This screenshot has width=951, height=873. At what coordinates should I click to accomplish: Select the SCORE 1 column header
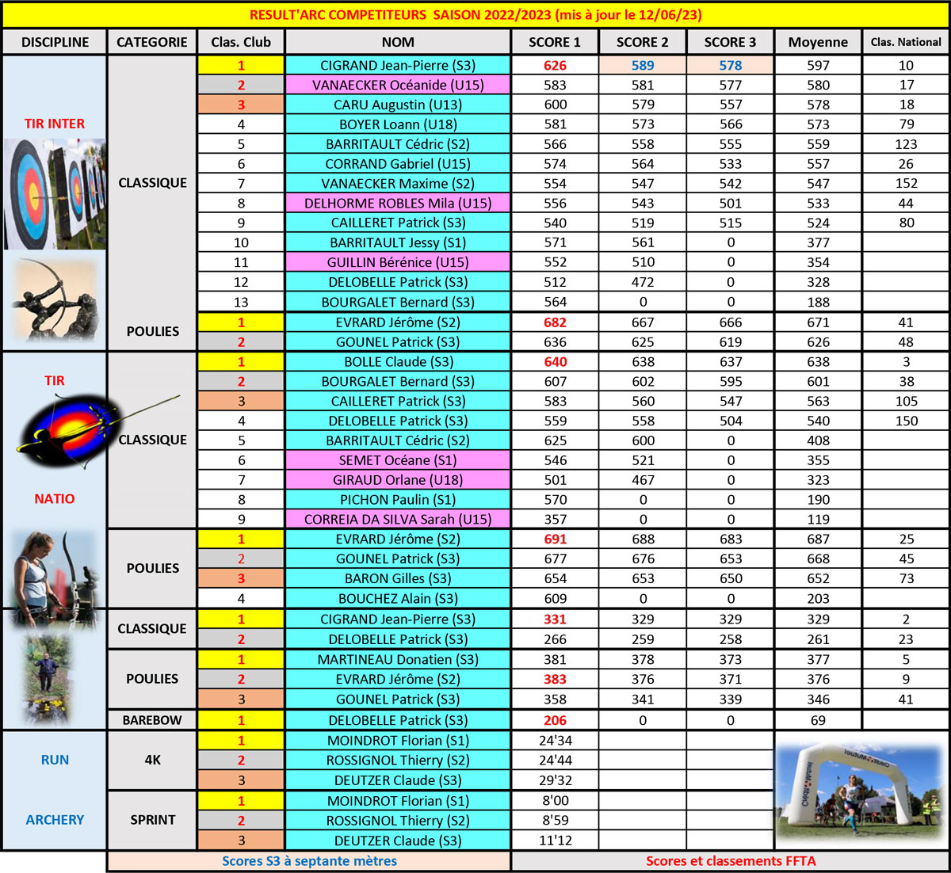pyautogui.click(x=555, y=42)
